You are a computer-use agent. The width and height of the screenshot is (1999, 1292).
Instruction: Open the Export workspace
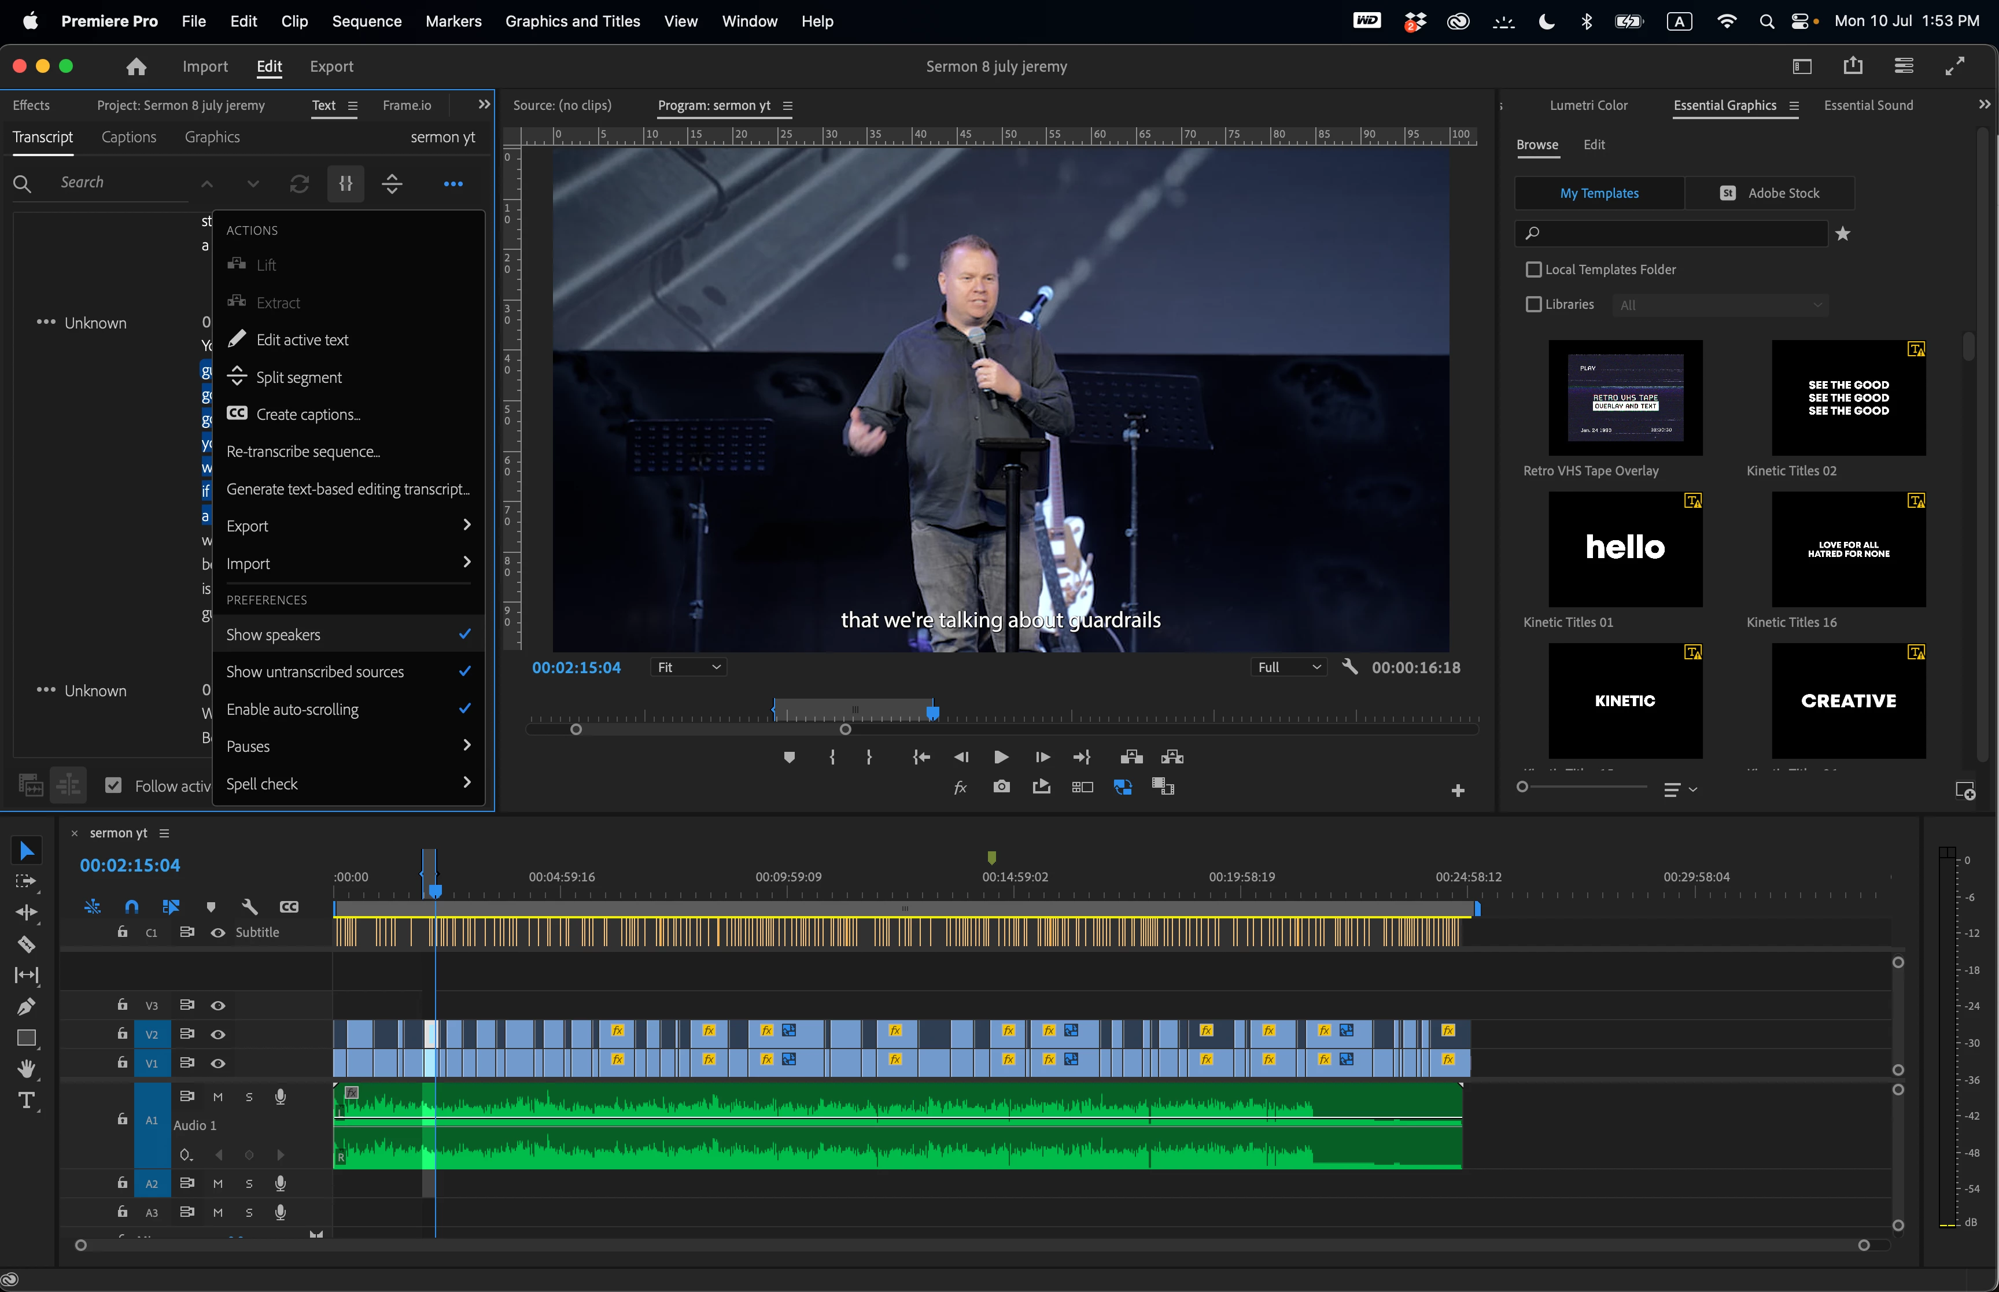pyautogui.click(x=331, y=67)
